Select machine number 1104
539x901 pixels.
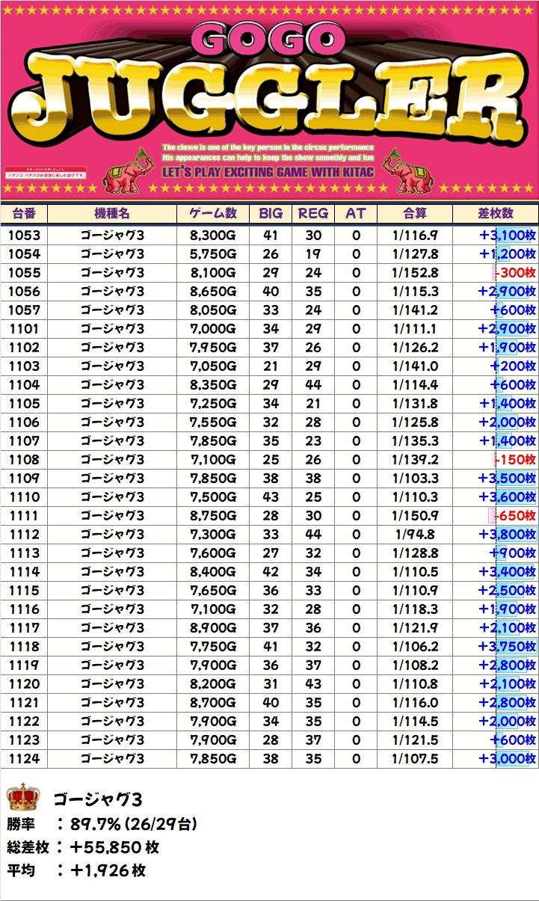tap(24, 385)
